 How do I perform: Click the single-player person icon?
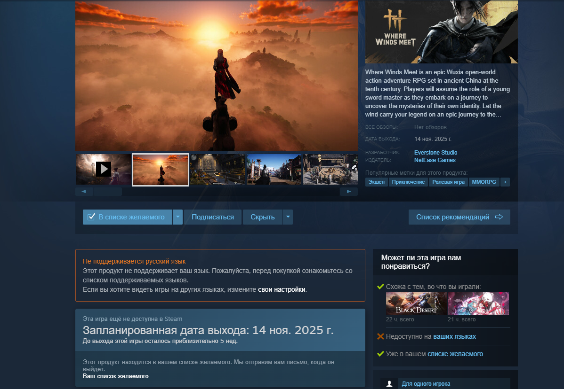[x=389, y=383]
